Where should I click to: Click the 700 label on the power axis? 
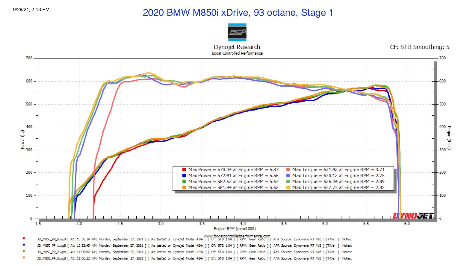click(29, 58)
